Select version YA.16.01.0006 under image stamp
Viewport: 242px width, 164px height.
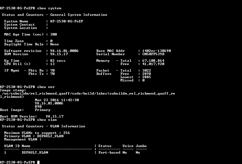pyautogui.click(x=49, y=103)
